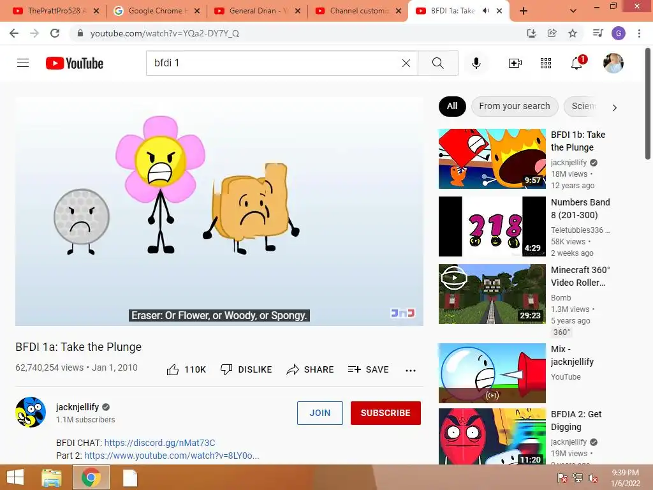Save the video to a playlist

tap(368, 369)
